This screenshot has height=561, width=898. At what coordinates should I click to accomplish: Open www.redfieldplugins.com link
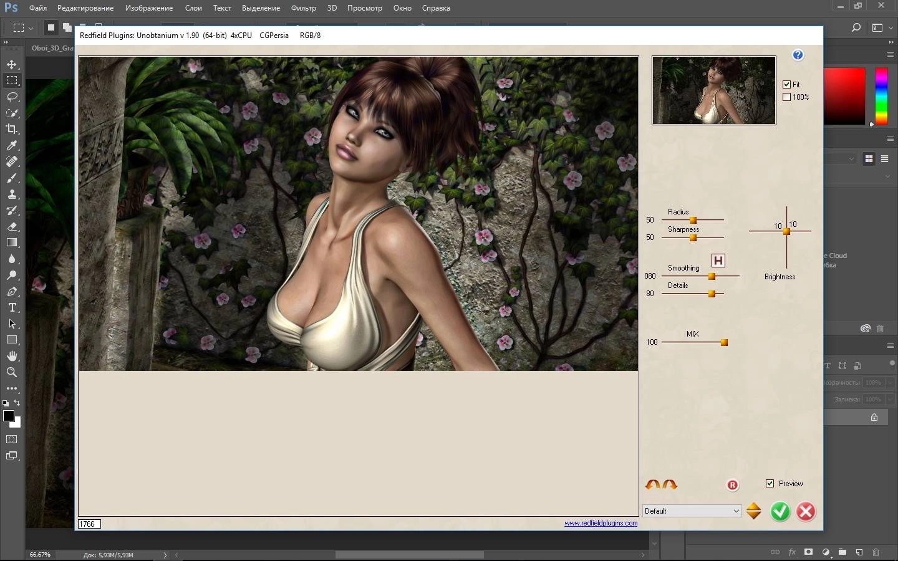[601, 523]
